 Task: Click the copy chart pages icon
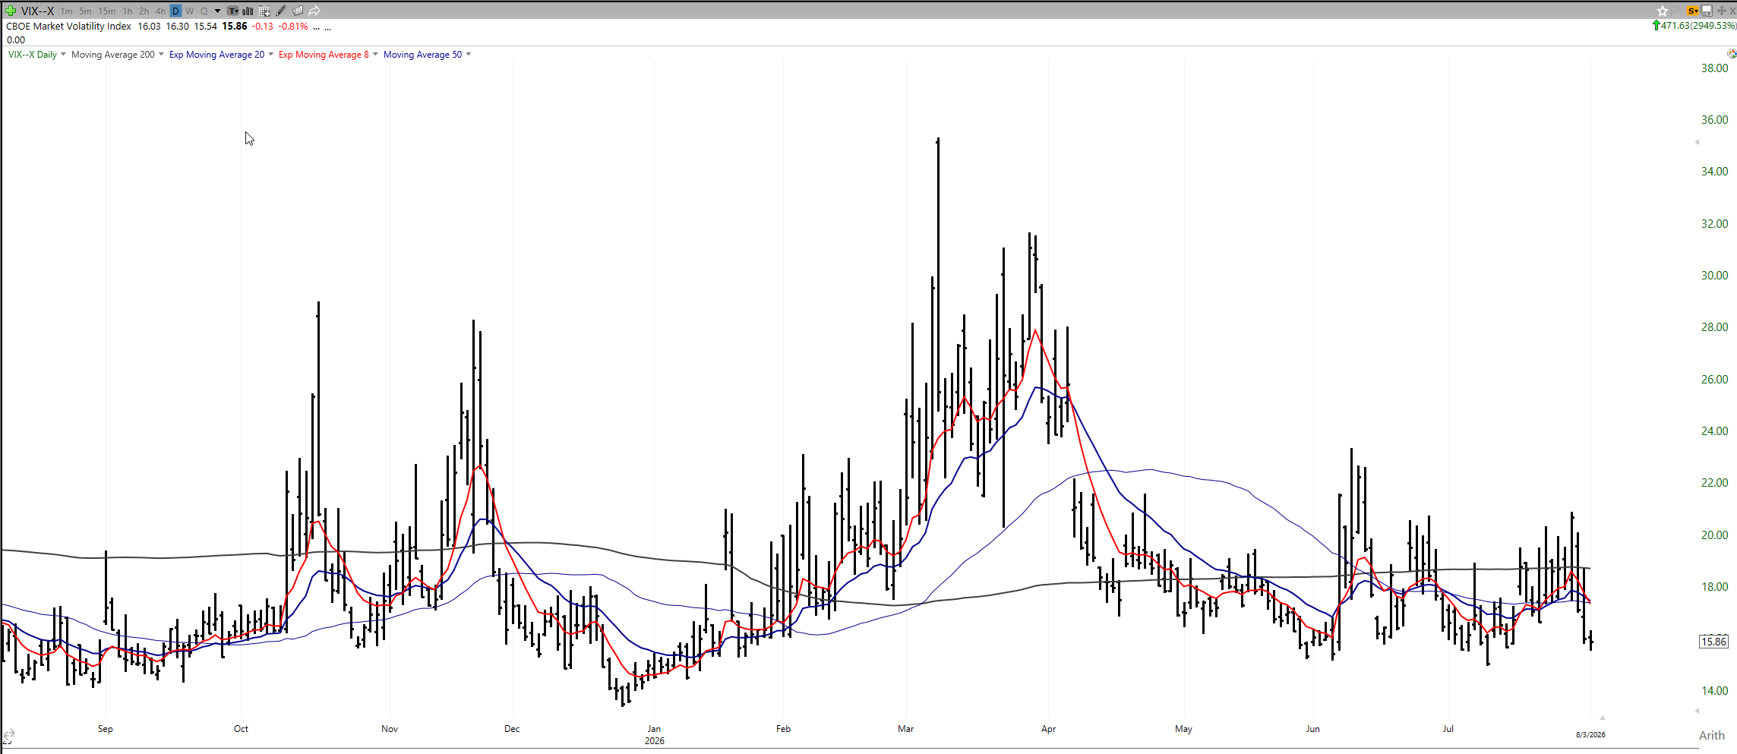298,11
